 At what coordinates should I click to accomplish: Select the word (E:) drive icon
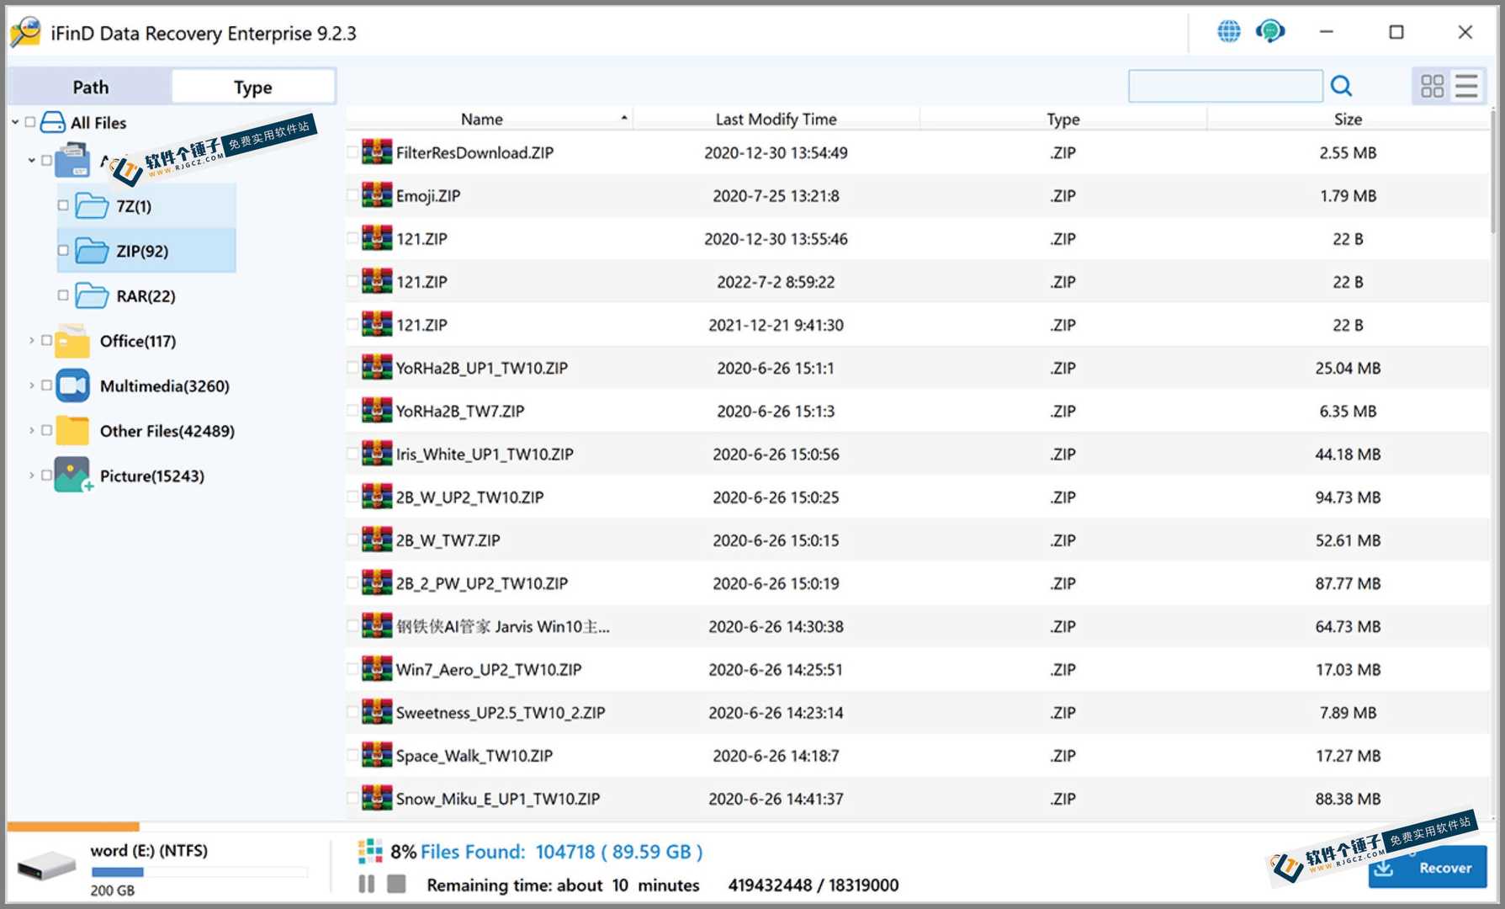(47, 865)
